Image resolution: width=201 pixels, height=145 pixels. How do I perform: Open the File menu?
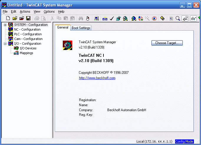click(x=5, y=12)
